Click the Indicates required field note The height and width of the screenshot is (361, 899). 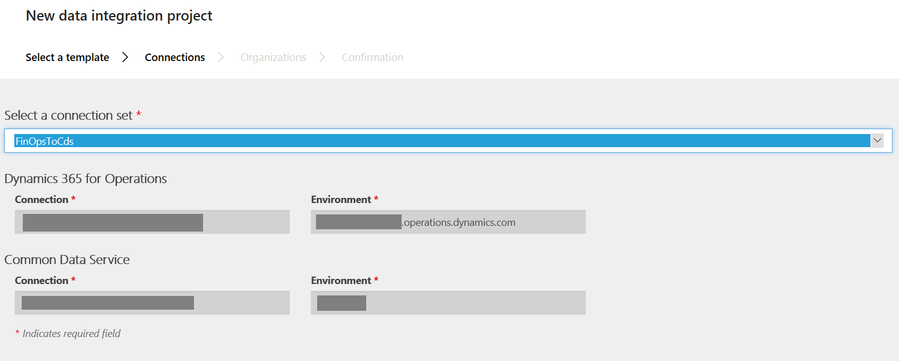[x=71, y=334]
